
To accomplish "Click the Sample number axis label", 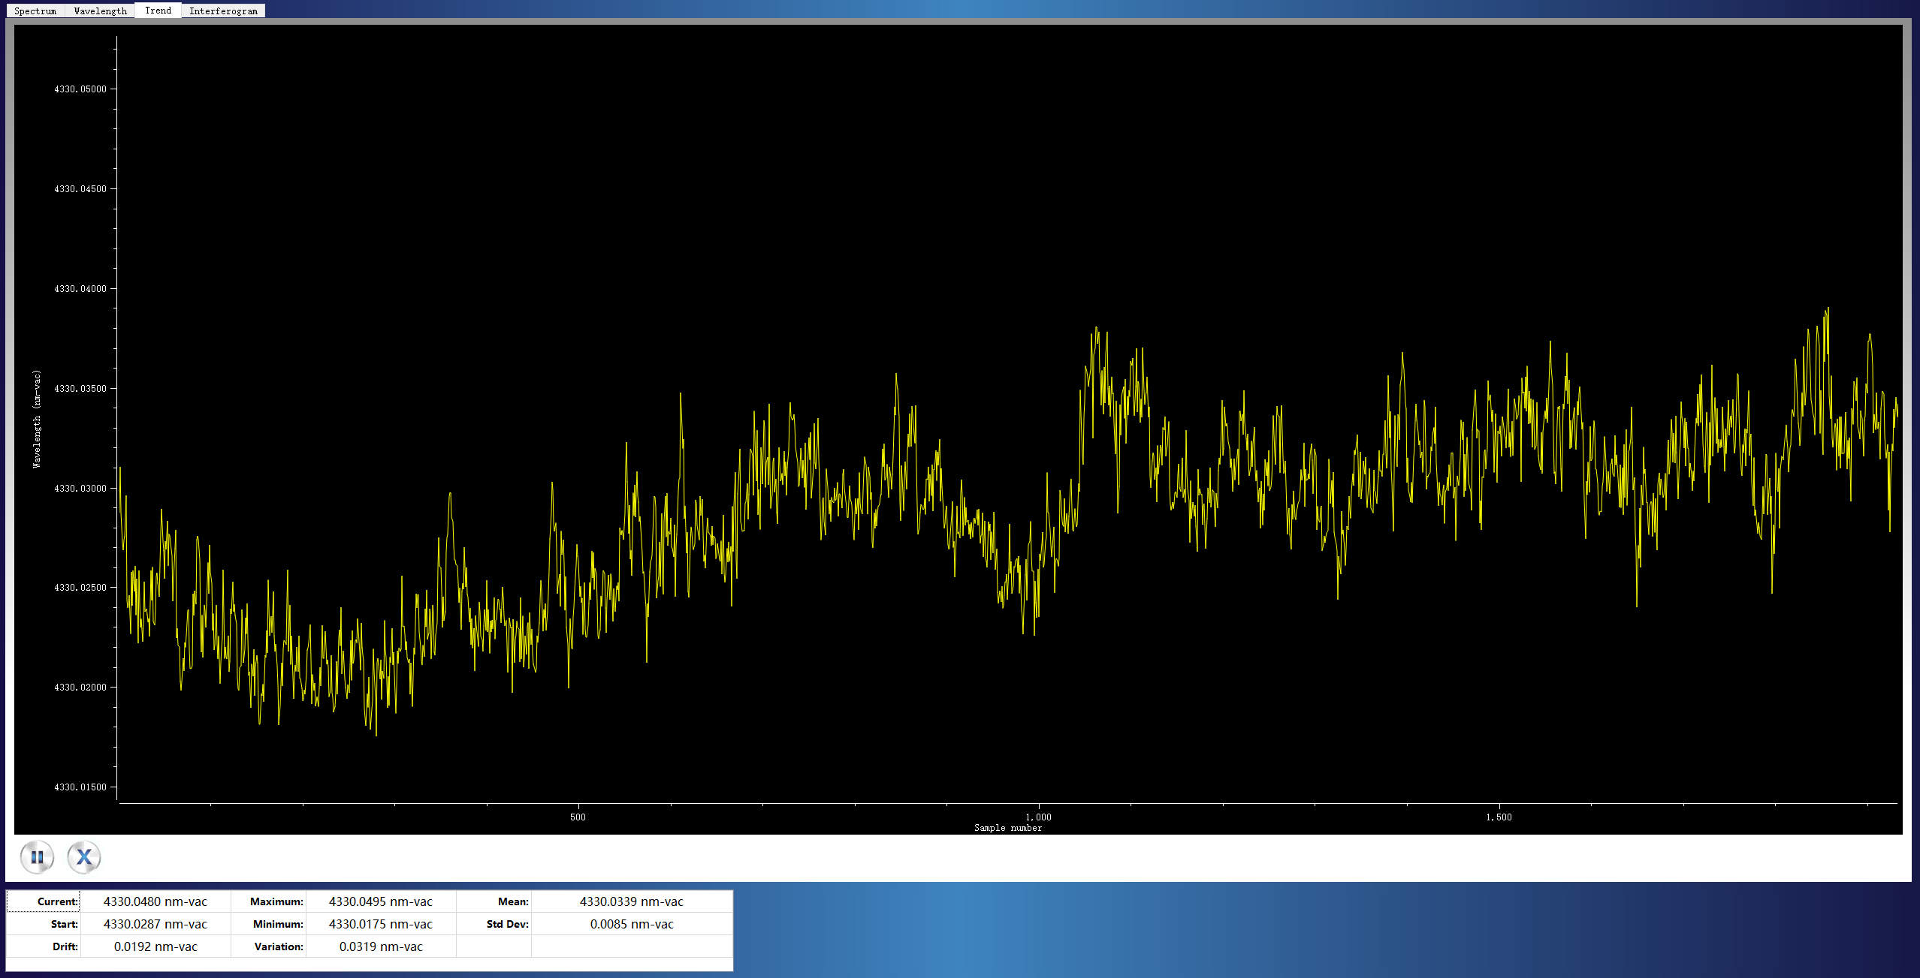I will pyautogui.click(x=1008, y=828).
